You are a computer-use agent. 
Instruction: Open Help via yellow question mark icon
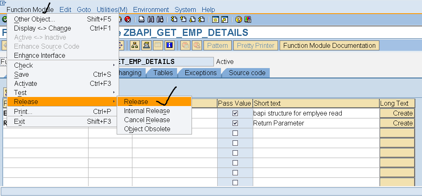point(238,19)
